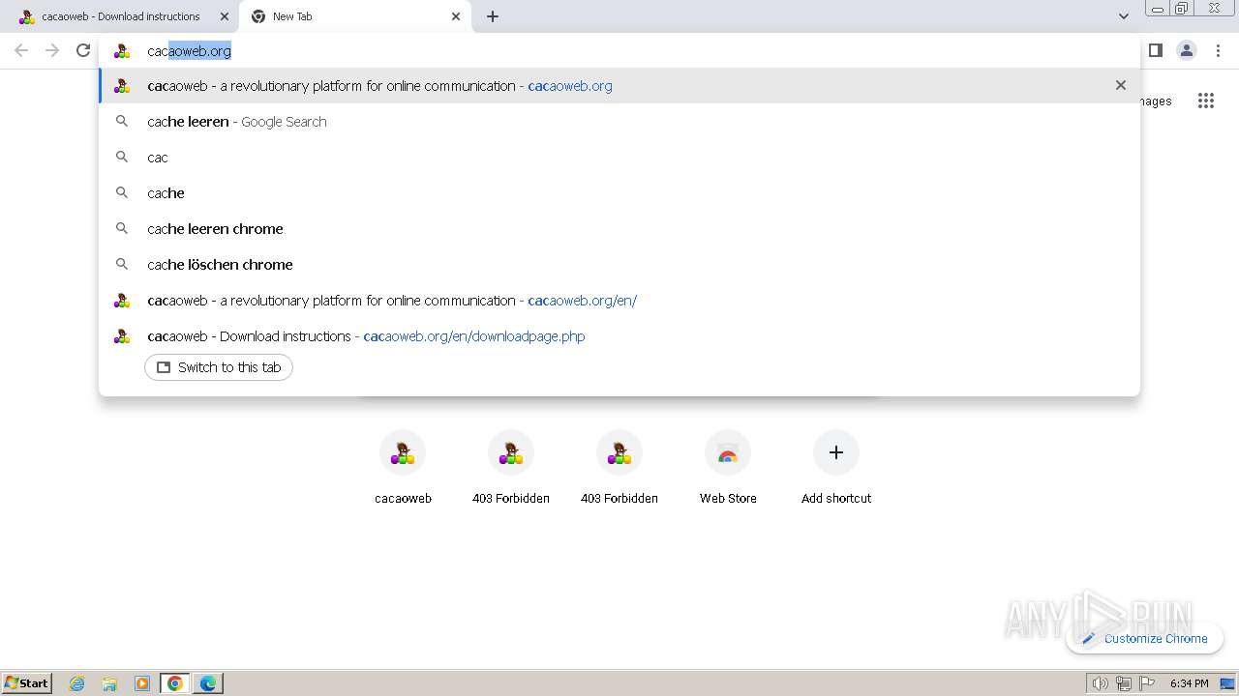The width and height of the screenshot is (1239, 696).
Task: Click the browser forward arrow
Action: coord(52,50)
